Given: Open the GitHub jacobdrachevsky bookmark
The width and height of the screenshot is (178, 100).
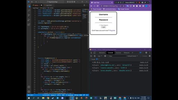Looking at the screenshot, I should pos(110,9).
